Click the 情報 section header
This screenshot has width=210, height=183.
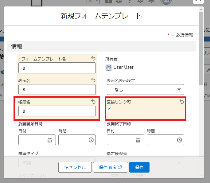(101, 46)
